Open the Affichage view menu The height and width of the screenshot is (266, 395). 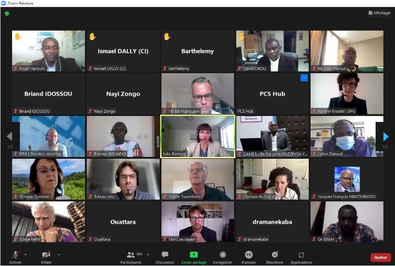pos(379,13)
